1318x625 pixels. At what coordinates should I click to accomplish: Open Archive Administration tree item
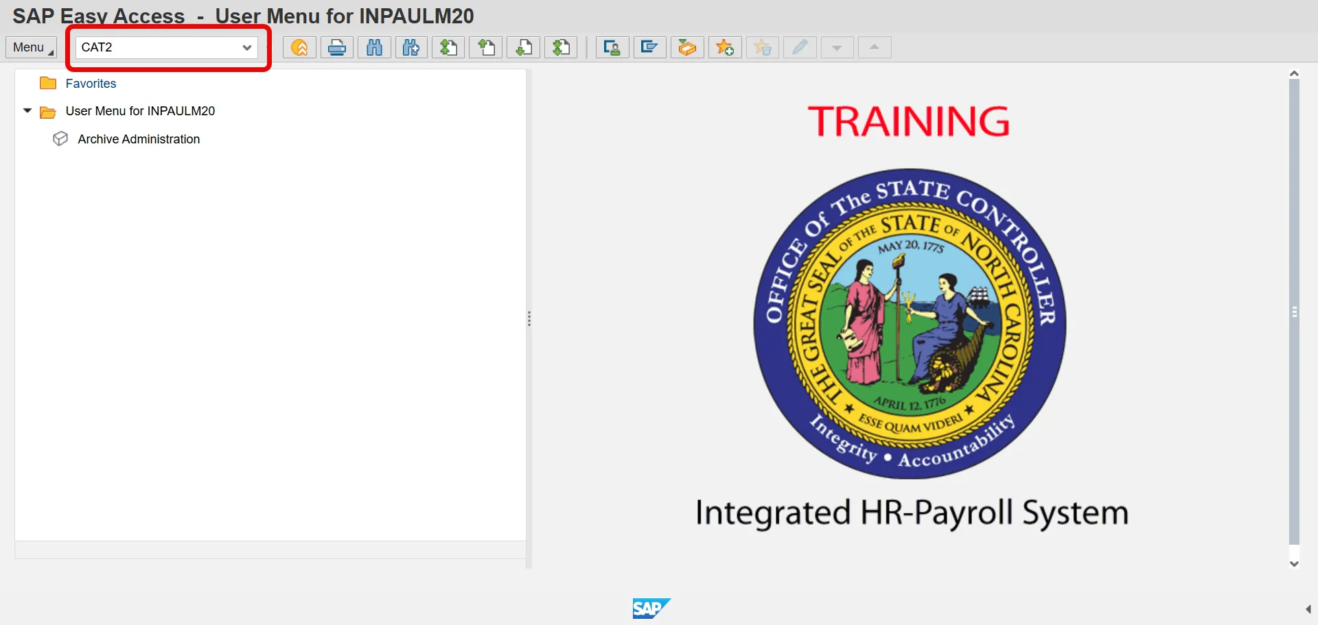pos(139,139)
